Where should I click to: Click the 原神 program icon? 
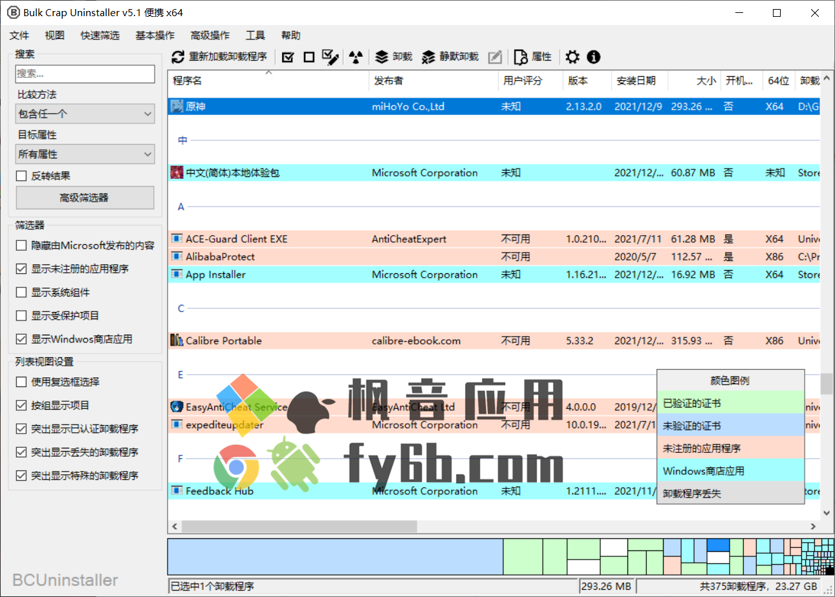pos(177,106)
